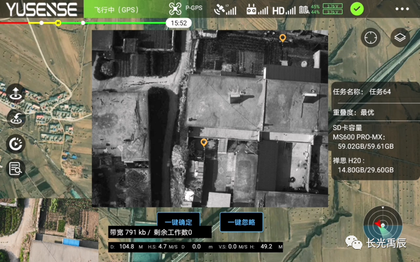Open the radar compass widget
The image size is (420, 262).
click(383, 225)
